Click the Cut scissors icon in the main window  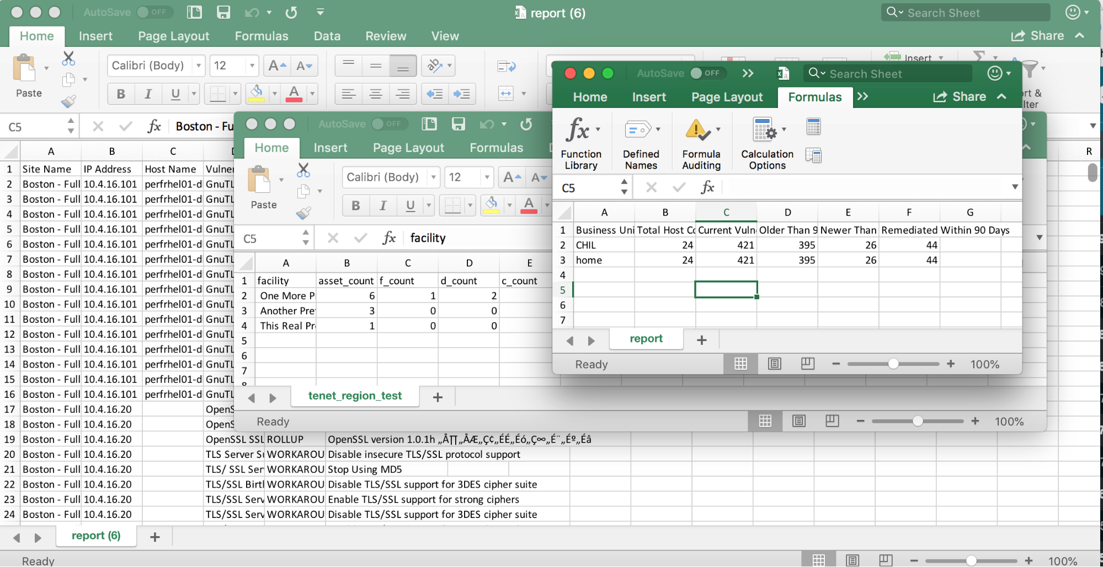(68, 58)
